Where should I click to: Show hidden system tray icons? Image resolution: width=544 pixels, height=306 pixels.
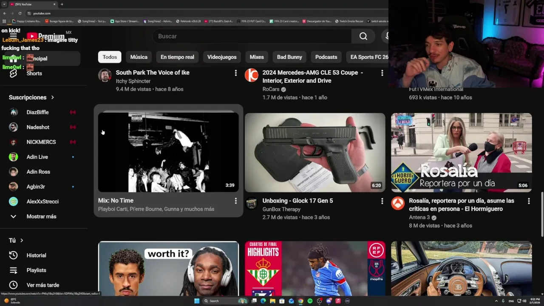pos(496,301)
